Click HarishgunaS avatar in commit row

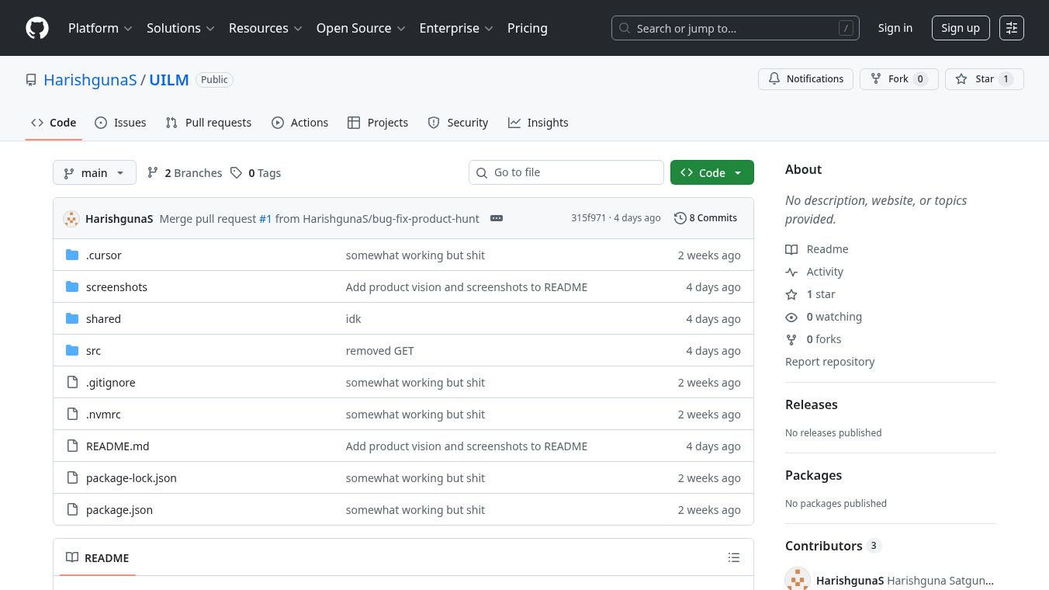click(71, 219)
